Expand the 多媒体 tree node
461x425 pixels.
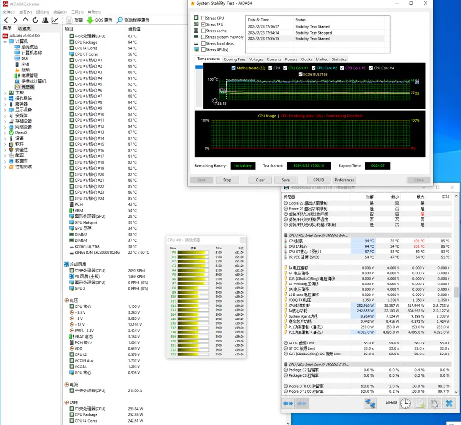coord(5,116)
